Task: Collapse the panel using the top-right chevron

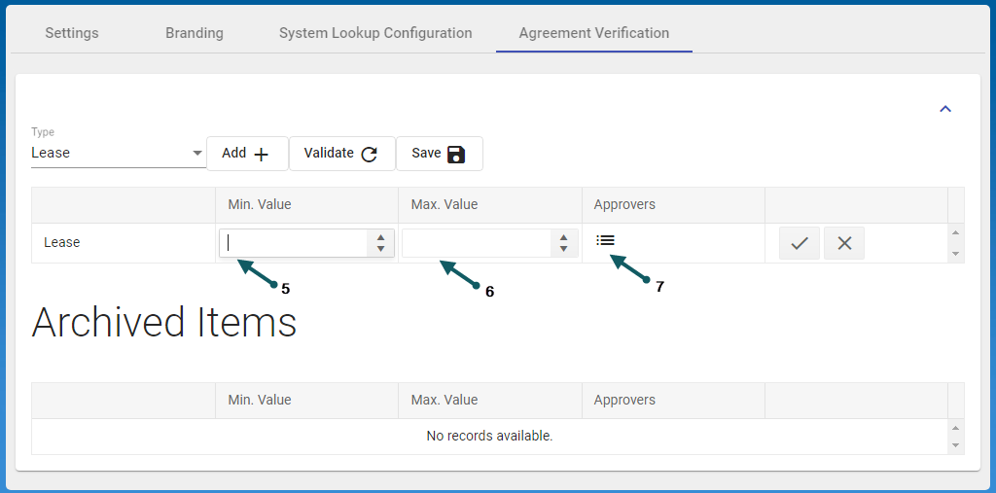Action: pyautogui.click(x=944, y=109)
